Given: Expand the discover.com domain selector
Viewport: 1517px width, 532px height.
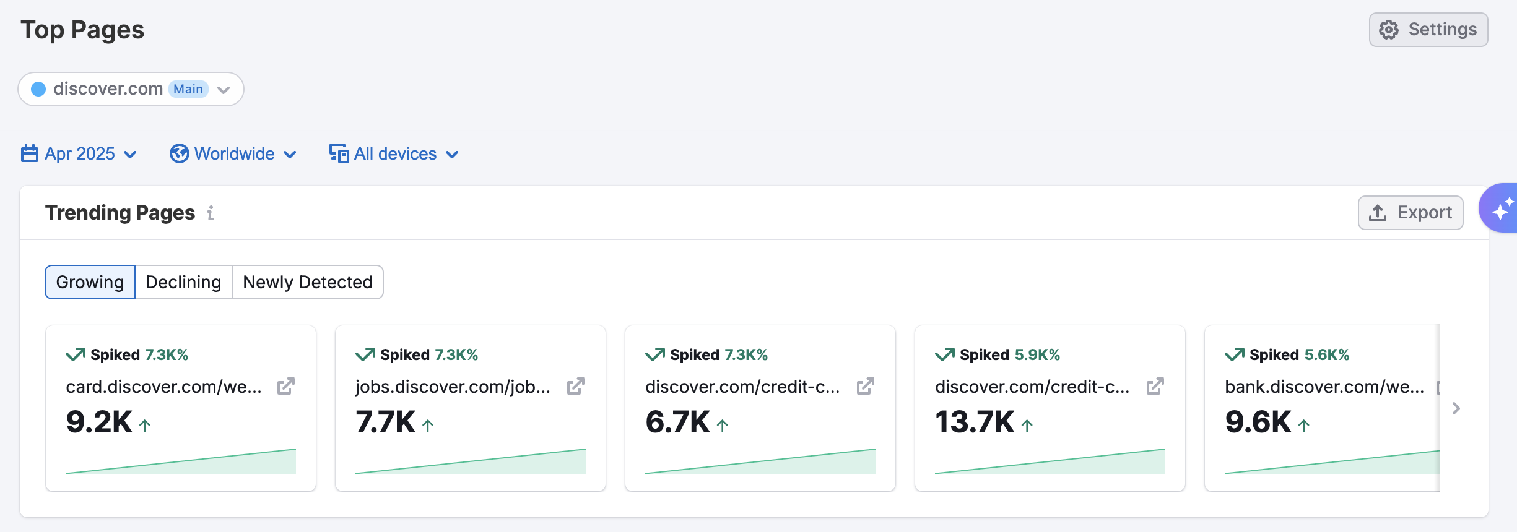Looking at the screenshot, I should pyautogui.click(x=131, y=89).
